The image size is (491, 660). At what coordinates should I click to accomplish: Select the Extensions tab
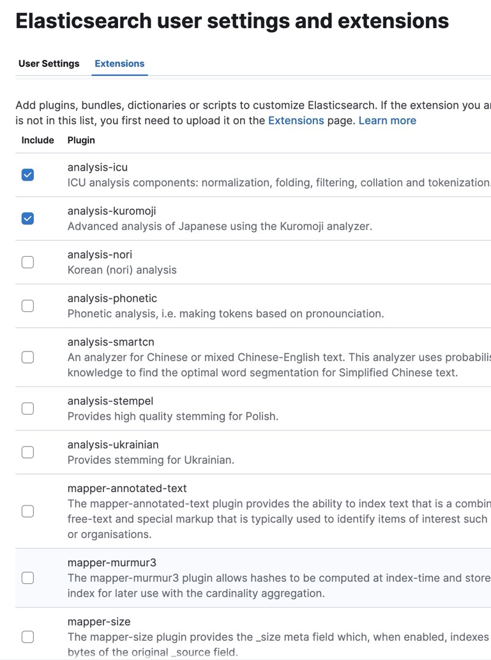[x=119, y=64]
